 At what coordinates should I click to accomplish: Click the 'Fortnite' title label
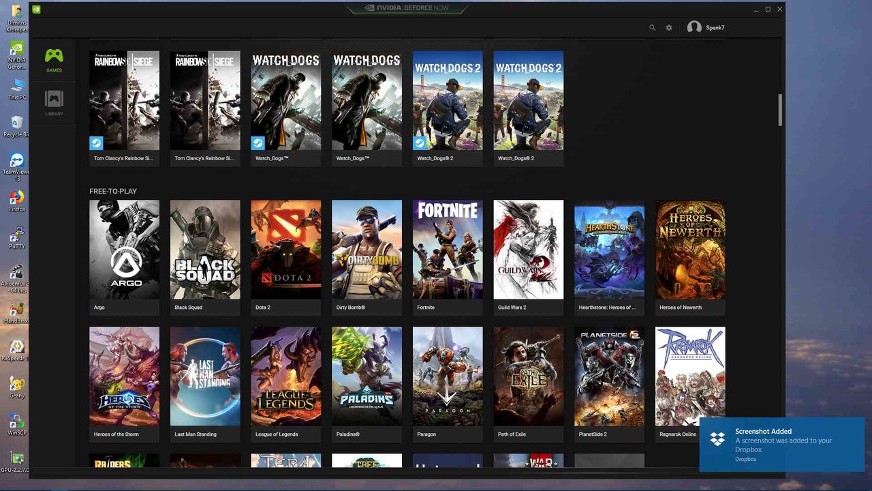[x=426, y=308]
